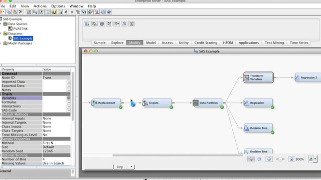This screenshot has width=321, height=180.
Task: Click the blue pan tool icon in diagram footer
Action: 259,159
